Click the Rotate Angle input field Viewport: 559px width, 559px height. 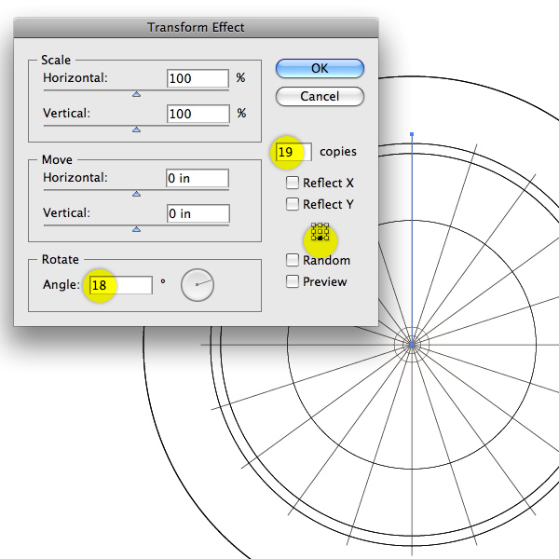[x=121, y=285]
